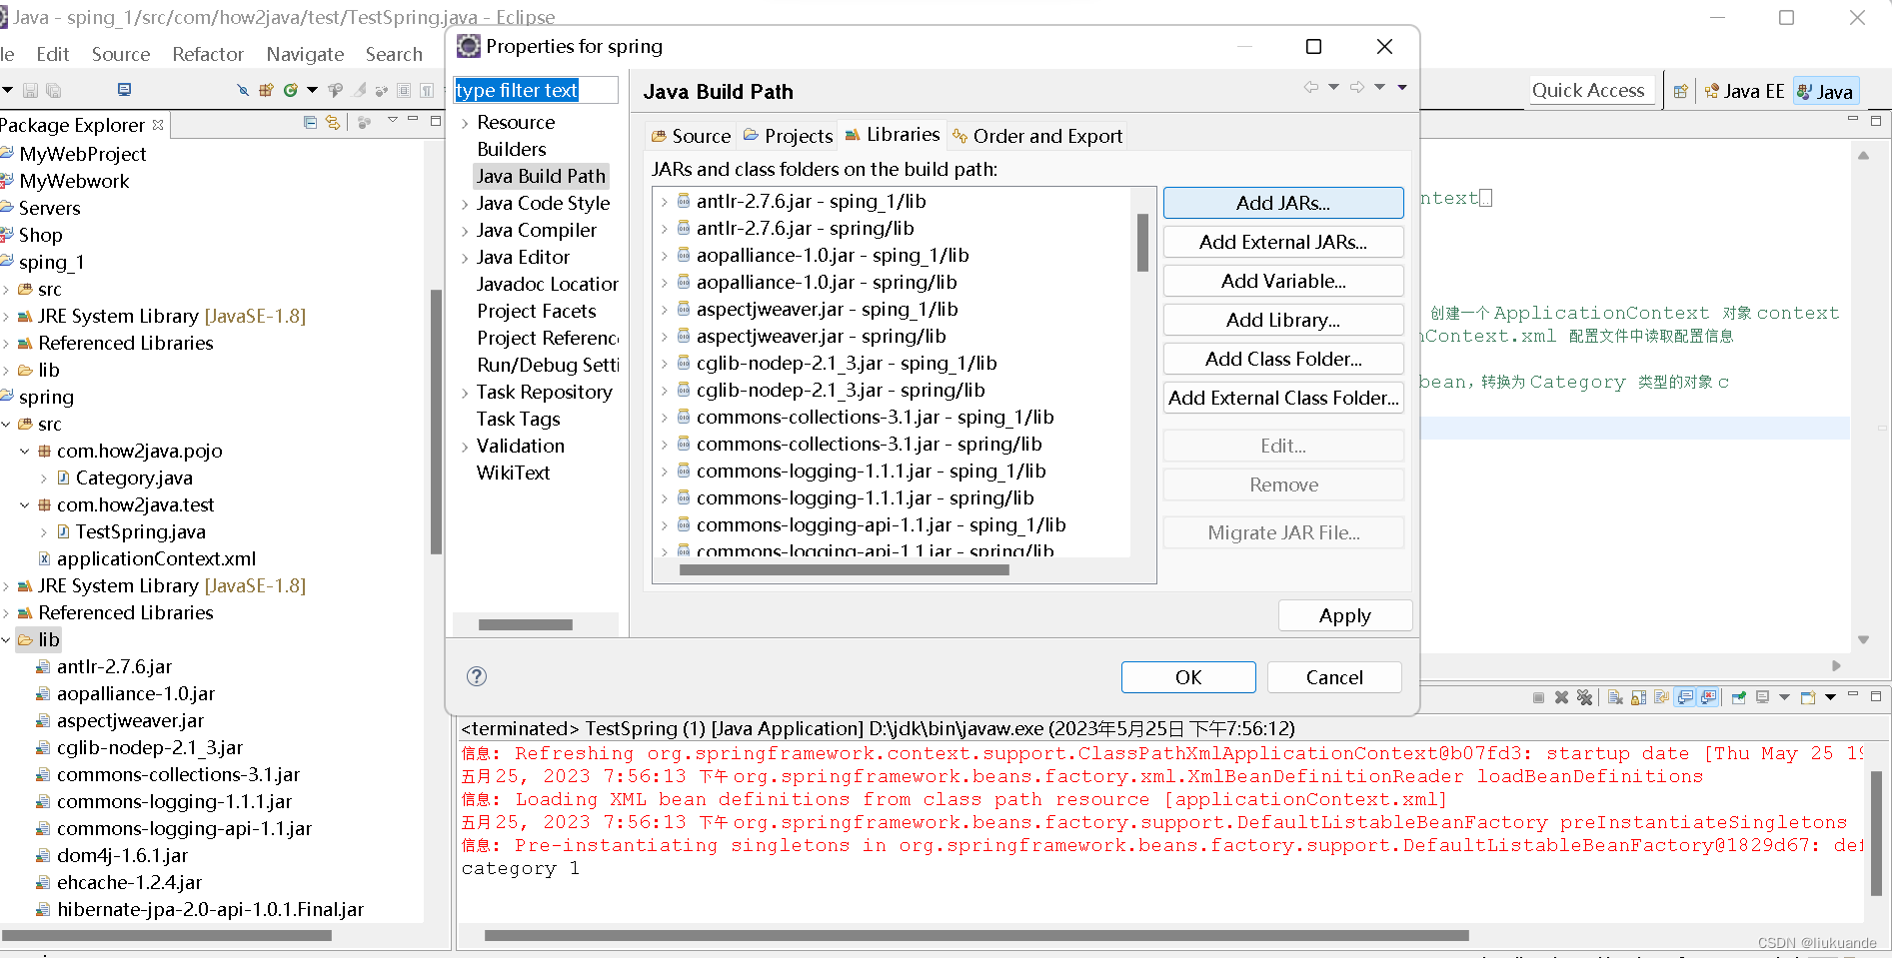Collapse the lib folder under spring

tap(6, 639)
